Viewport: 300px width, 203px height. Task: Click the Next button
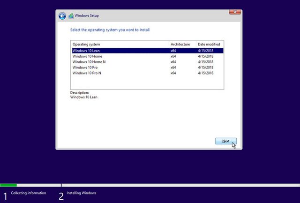[226, 141]
